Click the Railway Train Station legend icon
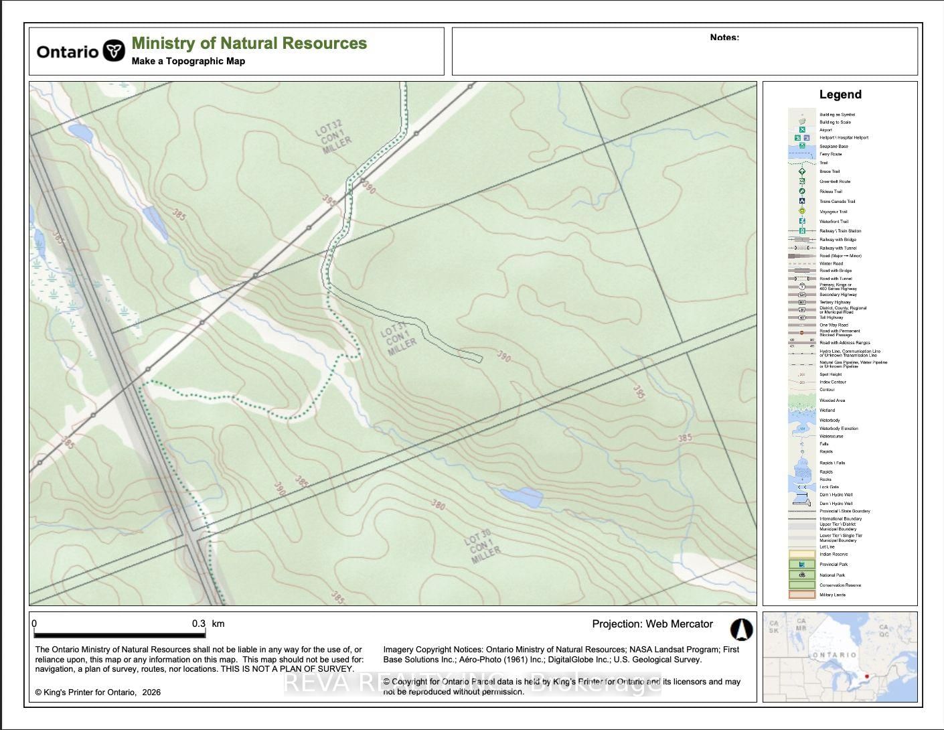This screenshot has width=944, height=730. tap(802, 230)
